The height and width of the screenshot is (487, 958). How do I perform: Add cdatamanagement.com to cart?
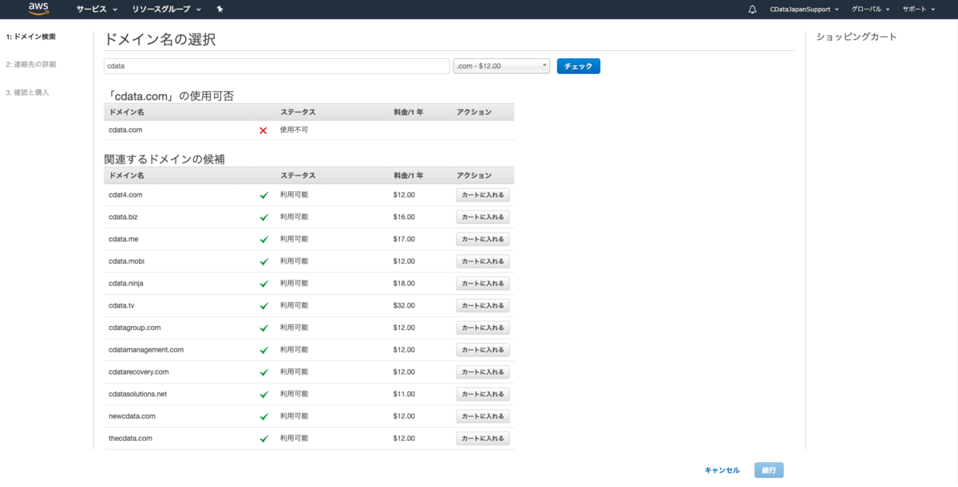point(483,350)
